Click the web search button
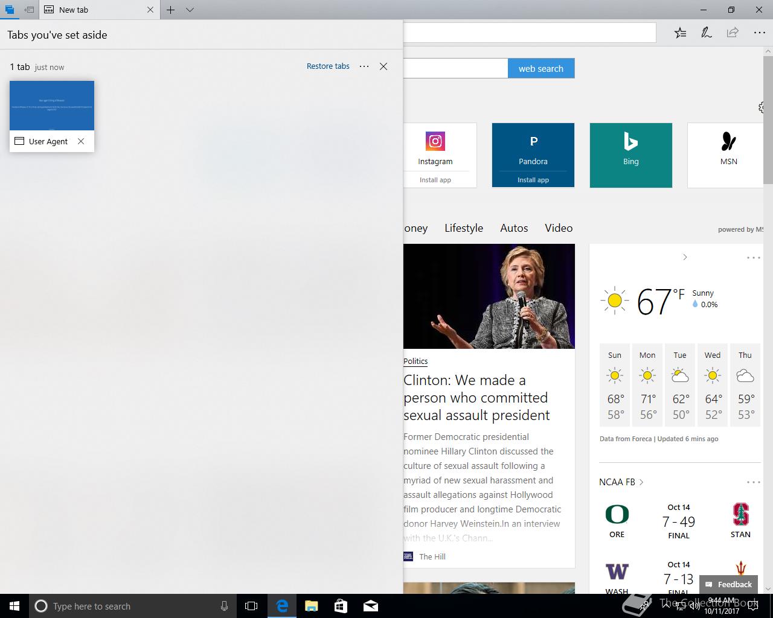Screen dimensions: 773x618 (541, 69)
